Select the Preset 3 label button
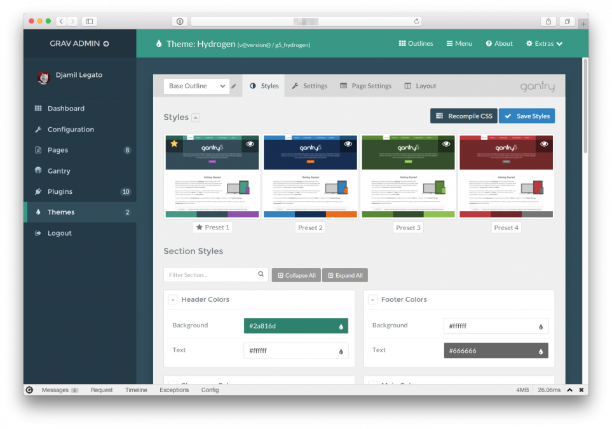Screen dimensions: 612x429 pyautogui.click(x=408, y=228)
